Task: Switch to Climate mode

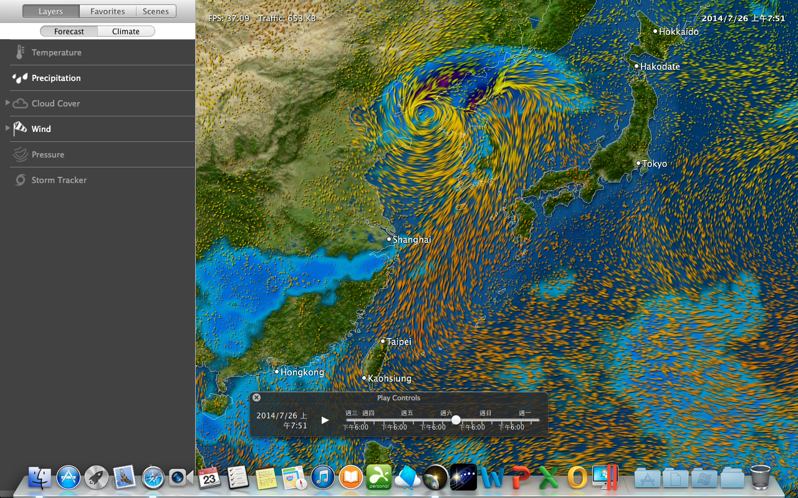Action: 126,32
